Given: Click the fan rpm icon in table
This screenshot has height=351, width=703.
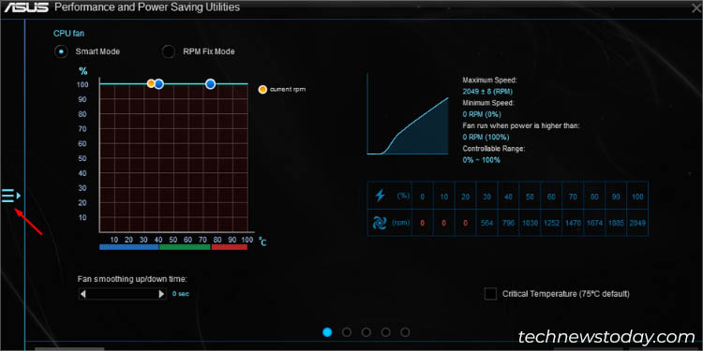Looking at the screenshot, I should pos(380,222).
